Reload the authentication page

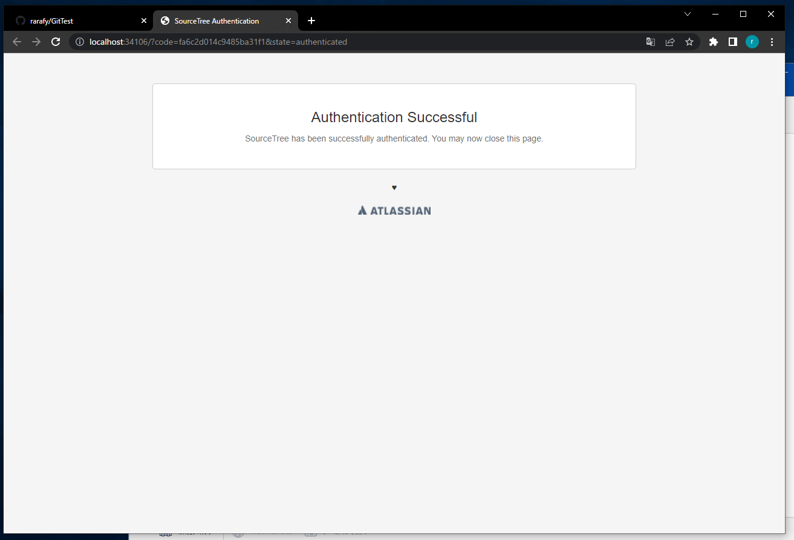point(56,42)
